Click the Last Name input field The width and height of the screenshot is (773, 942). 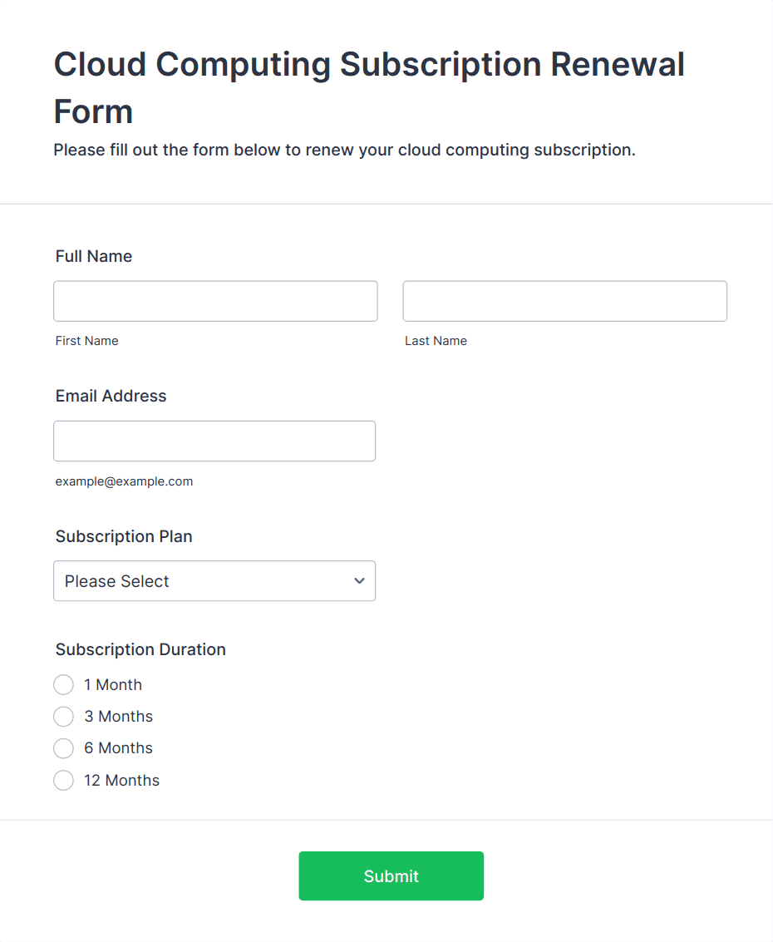564,301
